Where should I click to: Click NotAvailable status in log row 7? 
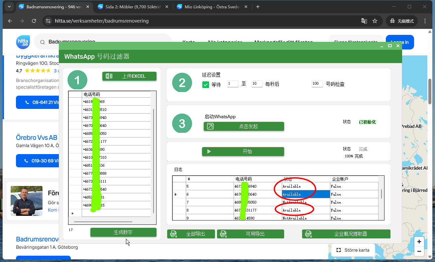click(306, 202)
